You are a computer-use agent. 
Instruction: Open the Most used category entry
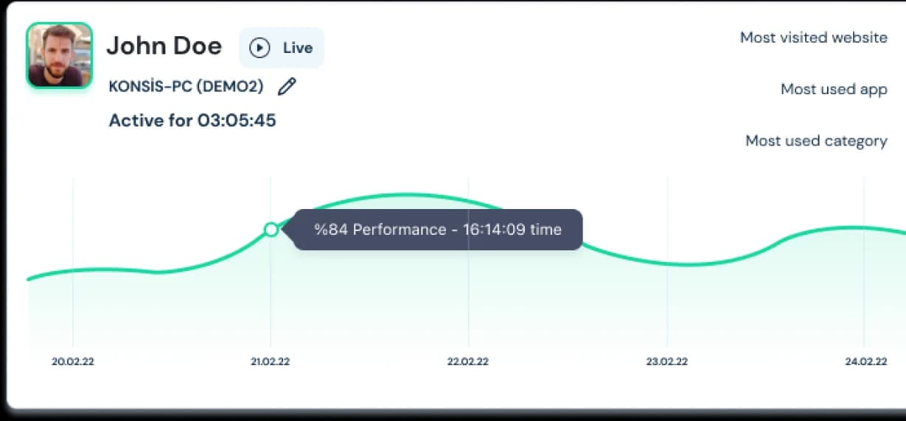coord(816,141)
